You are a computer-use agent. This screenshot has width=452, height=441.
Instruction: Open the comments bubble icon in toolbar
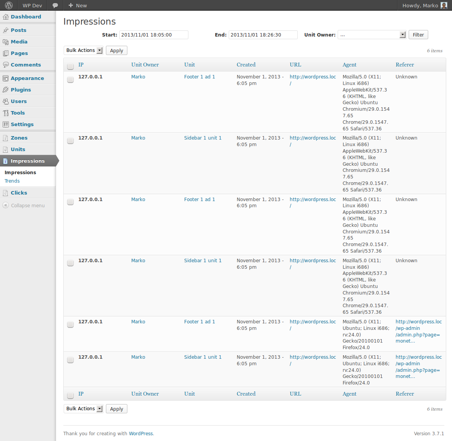pyautogui.click(x=55, y=5)
